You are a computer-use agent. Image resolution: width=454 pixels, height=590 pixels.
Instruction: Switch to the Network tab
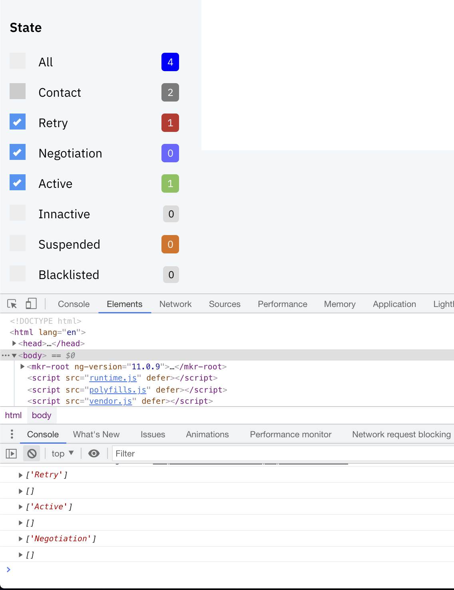[175, 304]
